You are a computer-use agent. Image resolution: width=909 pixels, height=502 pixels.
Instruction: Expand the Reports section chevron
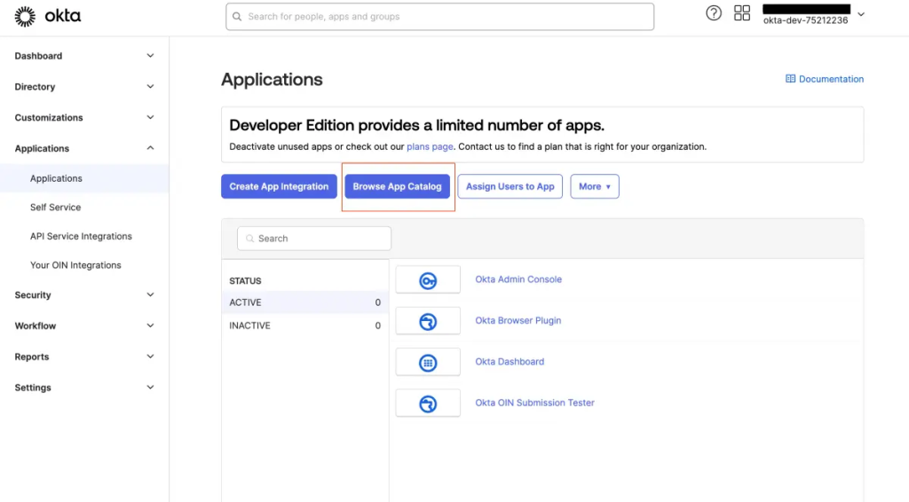pos(150,356)
